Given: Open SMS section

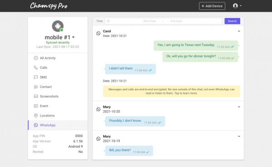Looking at the screenshot, I should pyautogui.click(x=58, y=77).
